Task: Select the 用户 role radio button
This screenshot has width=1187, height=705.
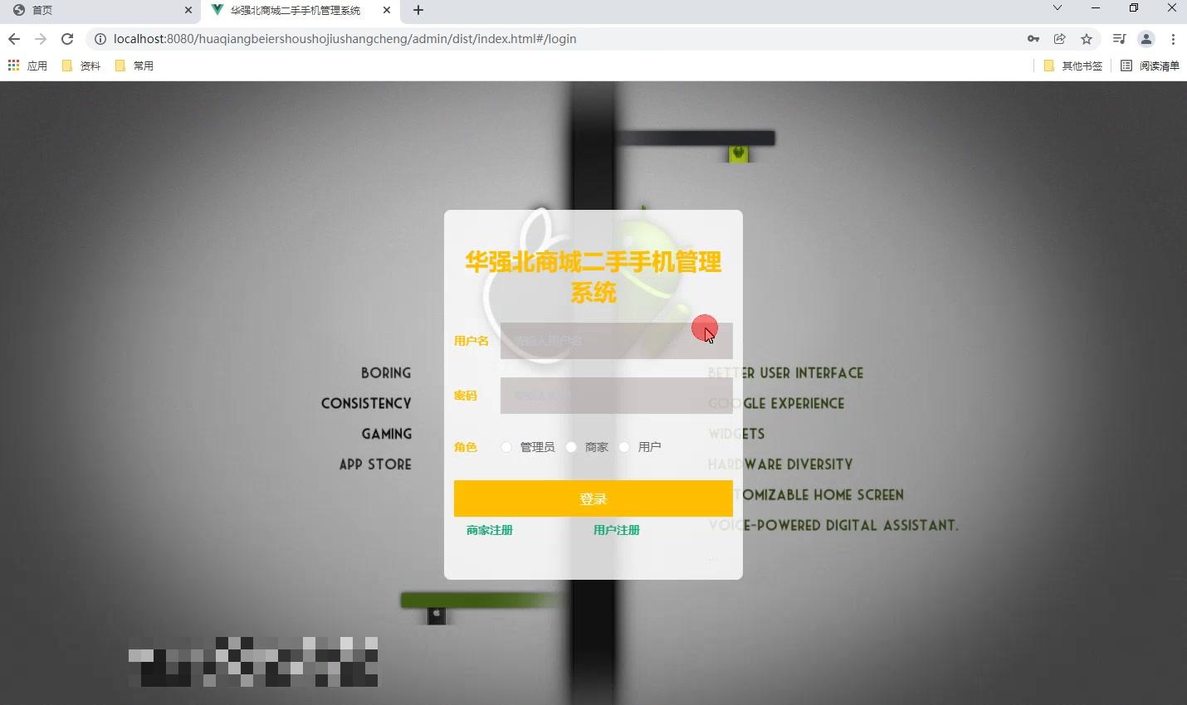Action: (x=624, y=447)
